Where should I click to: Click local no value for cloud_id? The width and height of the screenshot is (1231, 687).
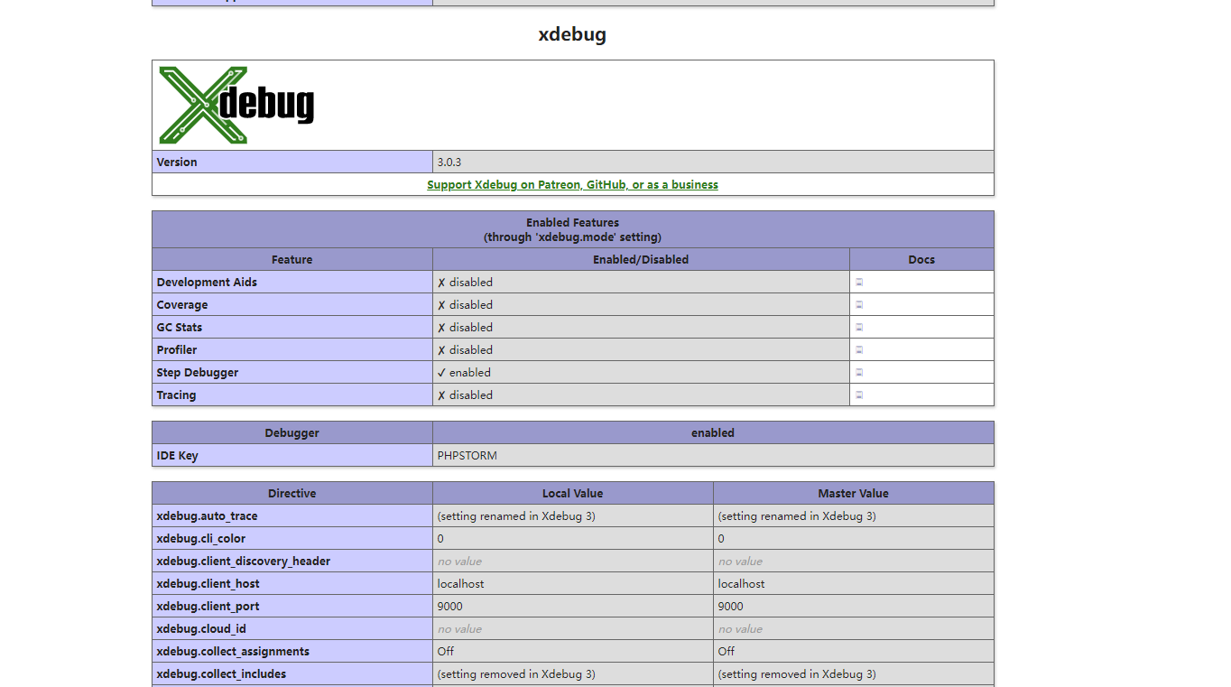click(459, 629)
